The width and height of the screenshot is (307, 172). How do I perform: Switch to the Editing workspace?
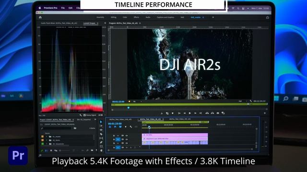(114, 17)
